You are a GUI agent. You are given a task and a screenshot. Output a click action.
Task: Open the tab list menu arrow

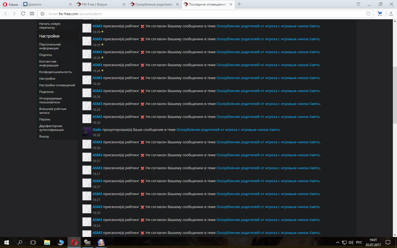click(358, 4)
